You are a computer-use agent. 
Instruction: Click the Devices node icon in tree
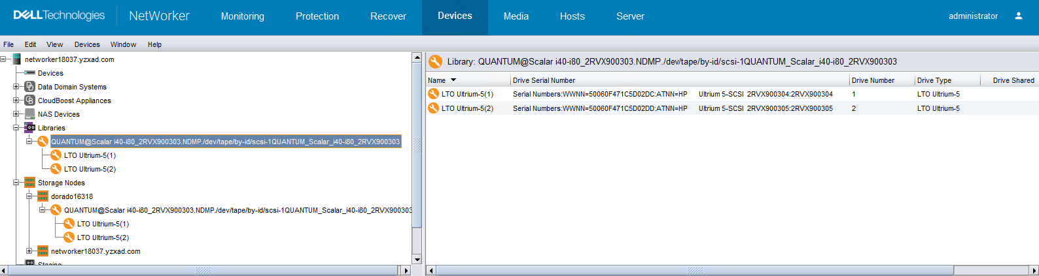[x=29, y=73]
